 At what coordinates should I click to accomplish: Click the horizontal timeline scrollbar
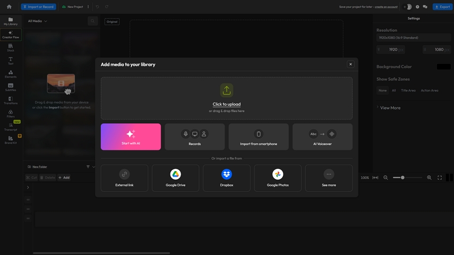pyautogui.click(x=101, y=253)
